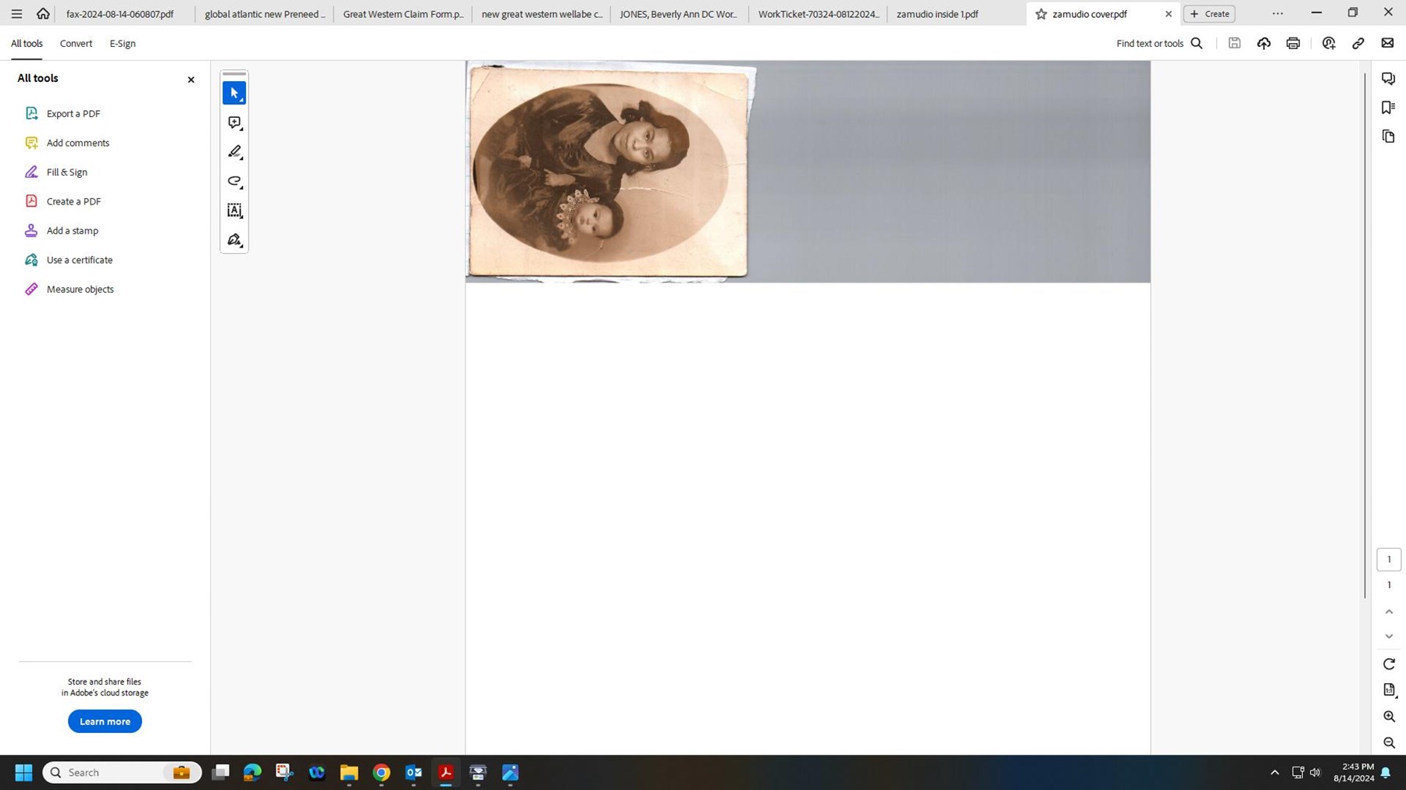Select the highlighter pen tool
Viewport: 1406px width, 790px height.
234,152
